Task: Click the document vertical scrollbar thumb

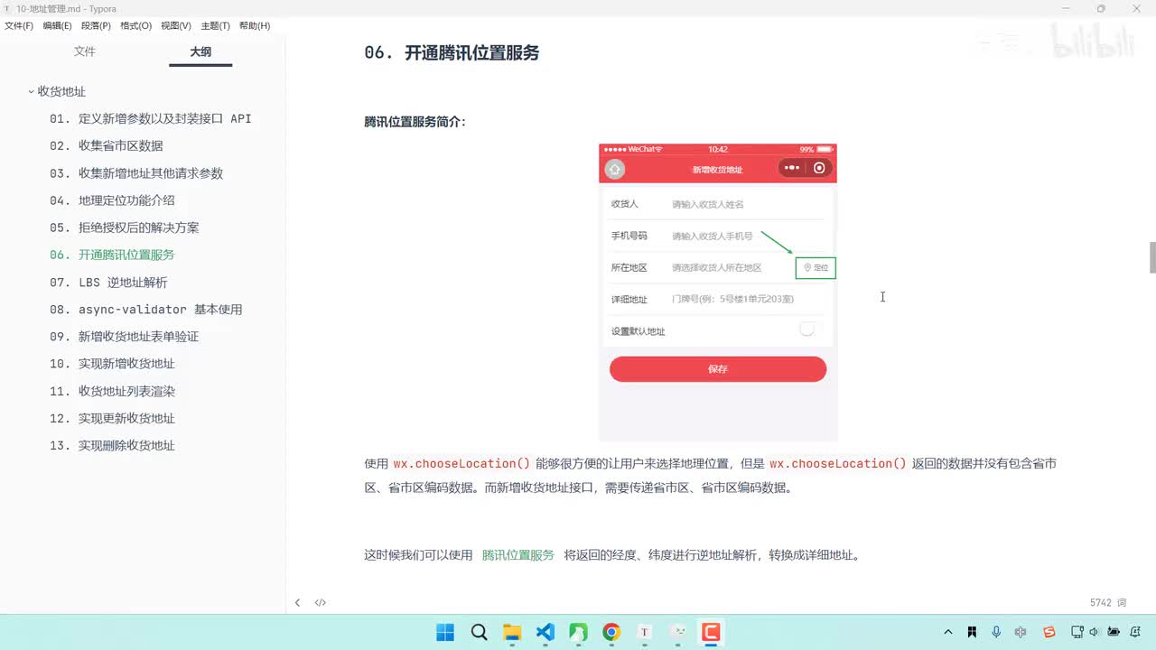Action: pyautogui.click(x=1151, y=257)
